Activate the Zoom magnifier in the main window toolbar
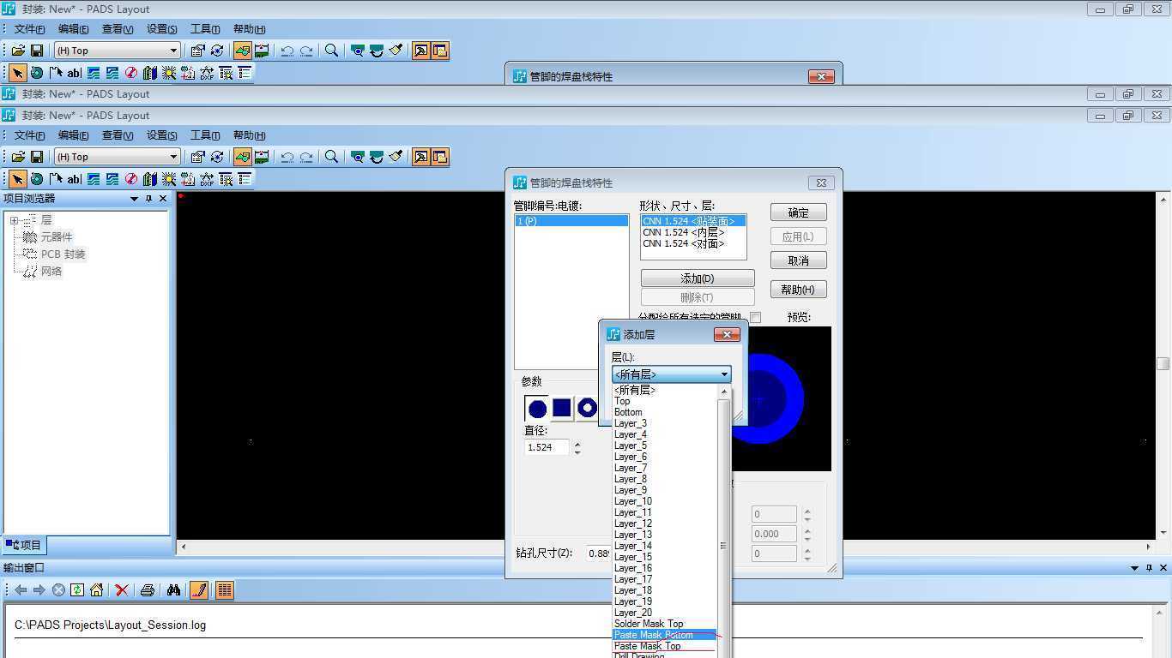1172x658 pixels. click(x=331, y=157)
